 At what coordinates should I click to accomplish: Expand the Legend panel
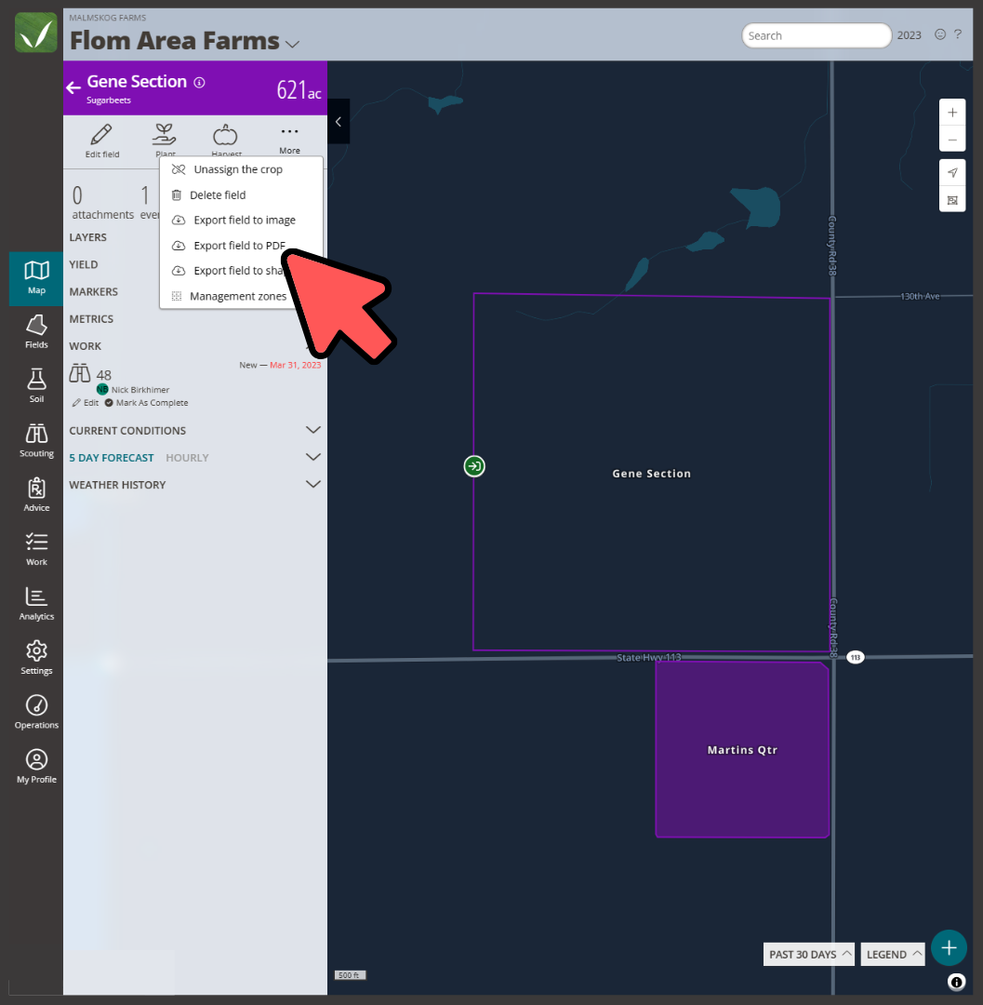(893, 955)
